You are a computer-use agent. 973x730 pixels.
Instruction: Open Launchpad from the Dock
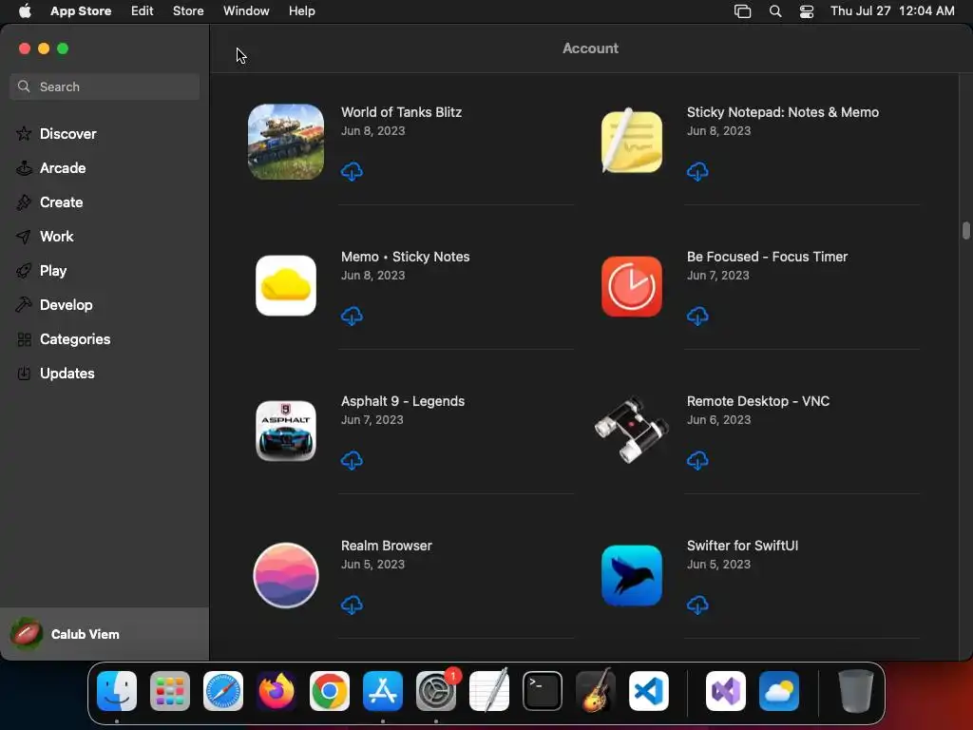click(x=170, y=690)
